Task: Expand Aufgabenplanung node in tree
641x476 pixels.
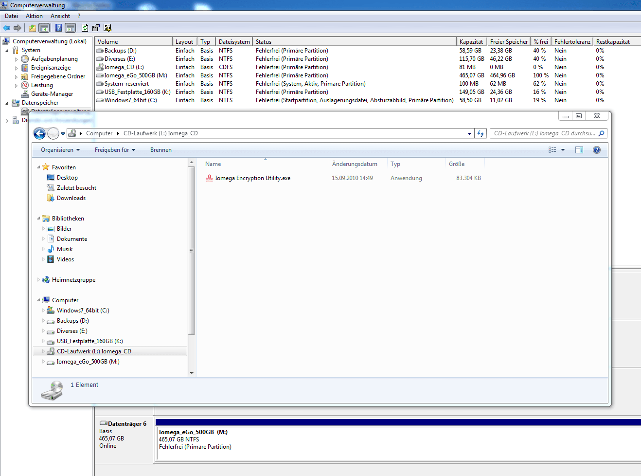Action: tap(16, 59)
